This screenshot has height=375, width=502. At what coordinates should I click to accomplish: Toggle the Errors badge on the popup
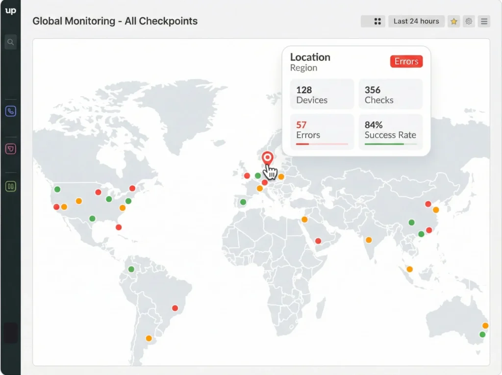406,61
